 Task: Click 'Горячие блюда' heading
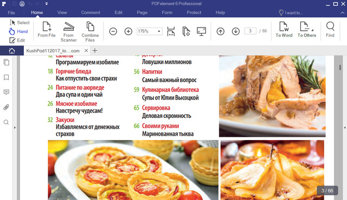pyautogui.click(x=73, y=71)
